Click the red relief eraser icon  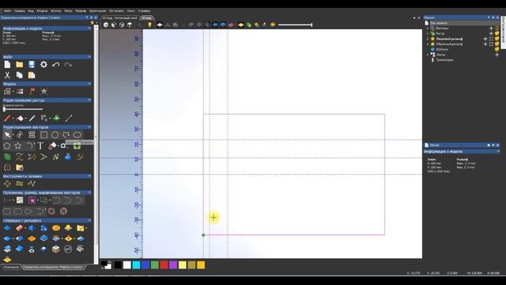point(19,228)
